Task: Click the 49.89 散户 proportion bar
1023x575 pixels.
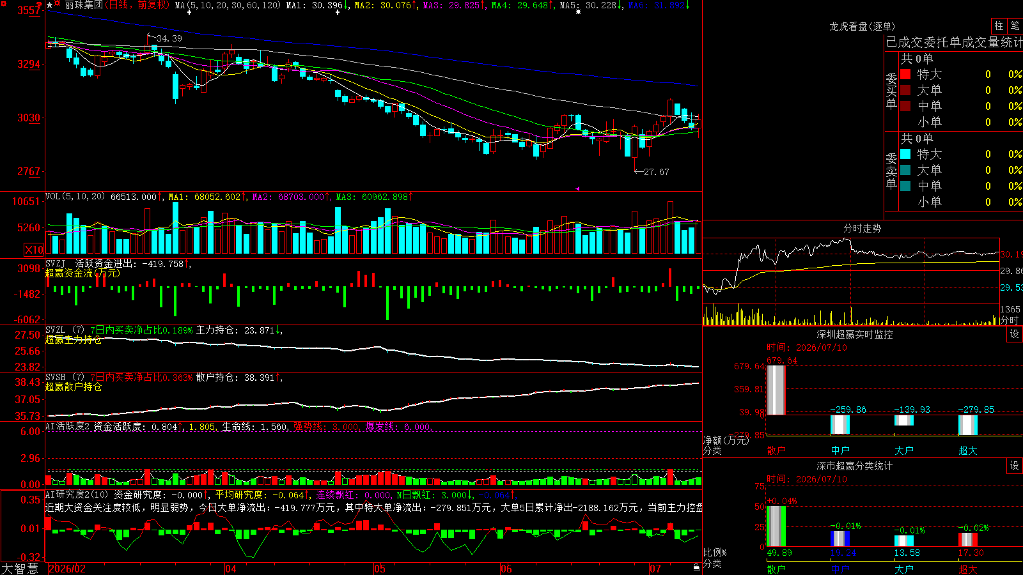Action: pyautogui.click(x=776, y=526)
